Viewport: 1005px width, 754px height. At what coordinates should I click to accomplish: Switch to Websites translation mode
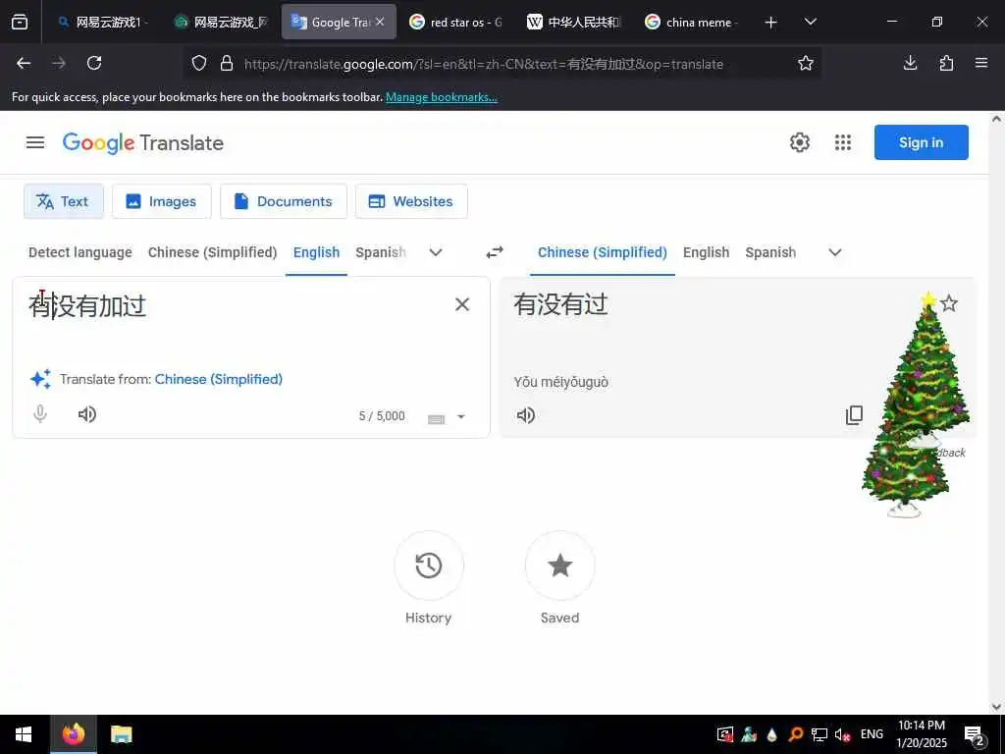pyautogui.click(x=411, y=201)
